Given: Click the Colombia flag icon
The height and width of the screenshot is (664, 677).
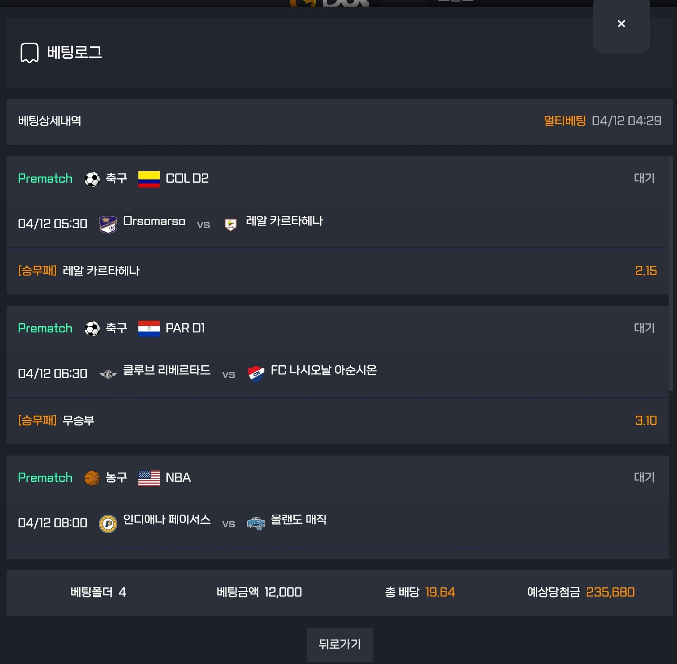Looking at the screenshot, I should tap(149, 179).
